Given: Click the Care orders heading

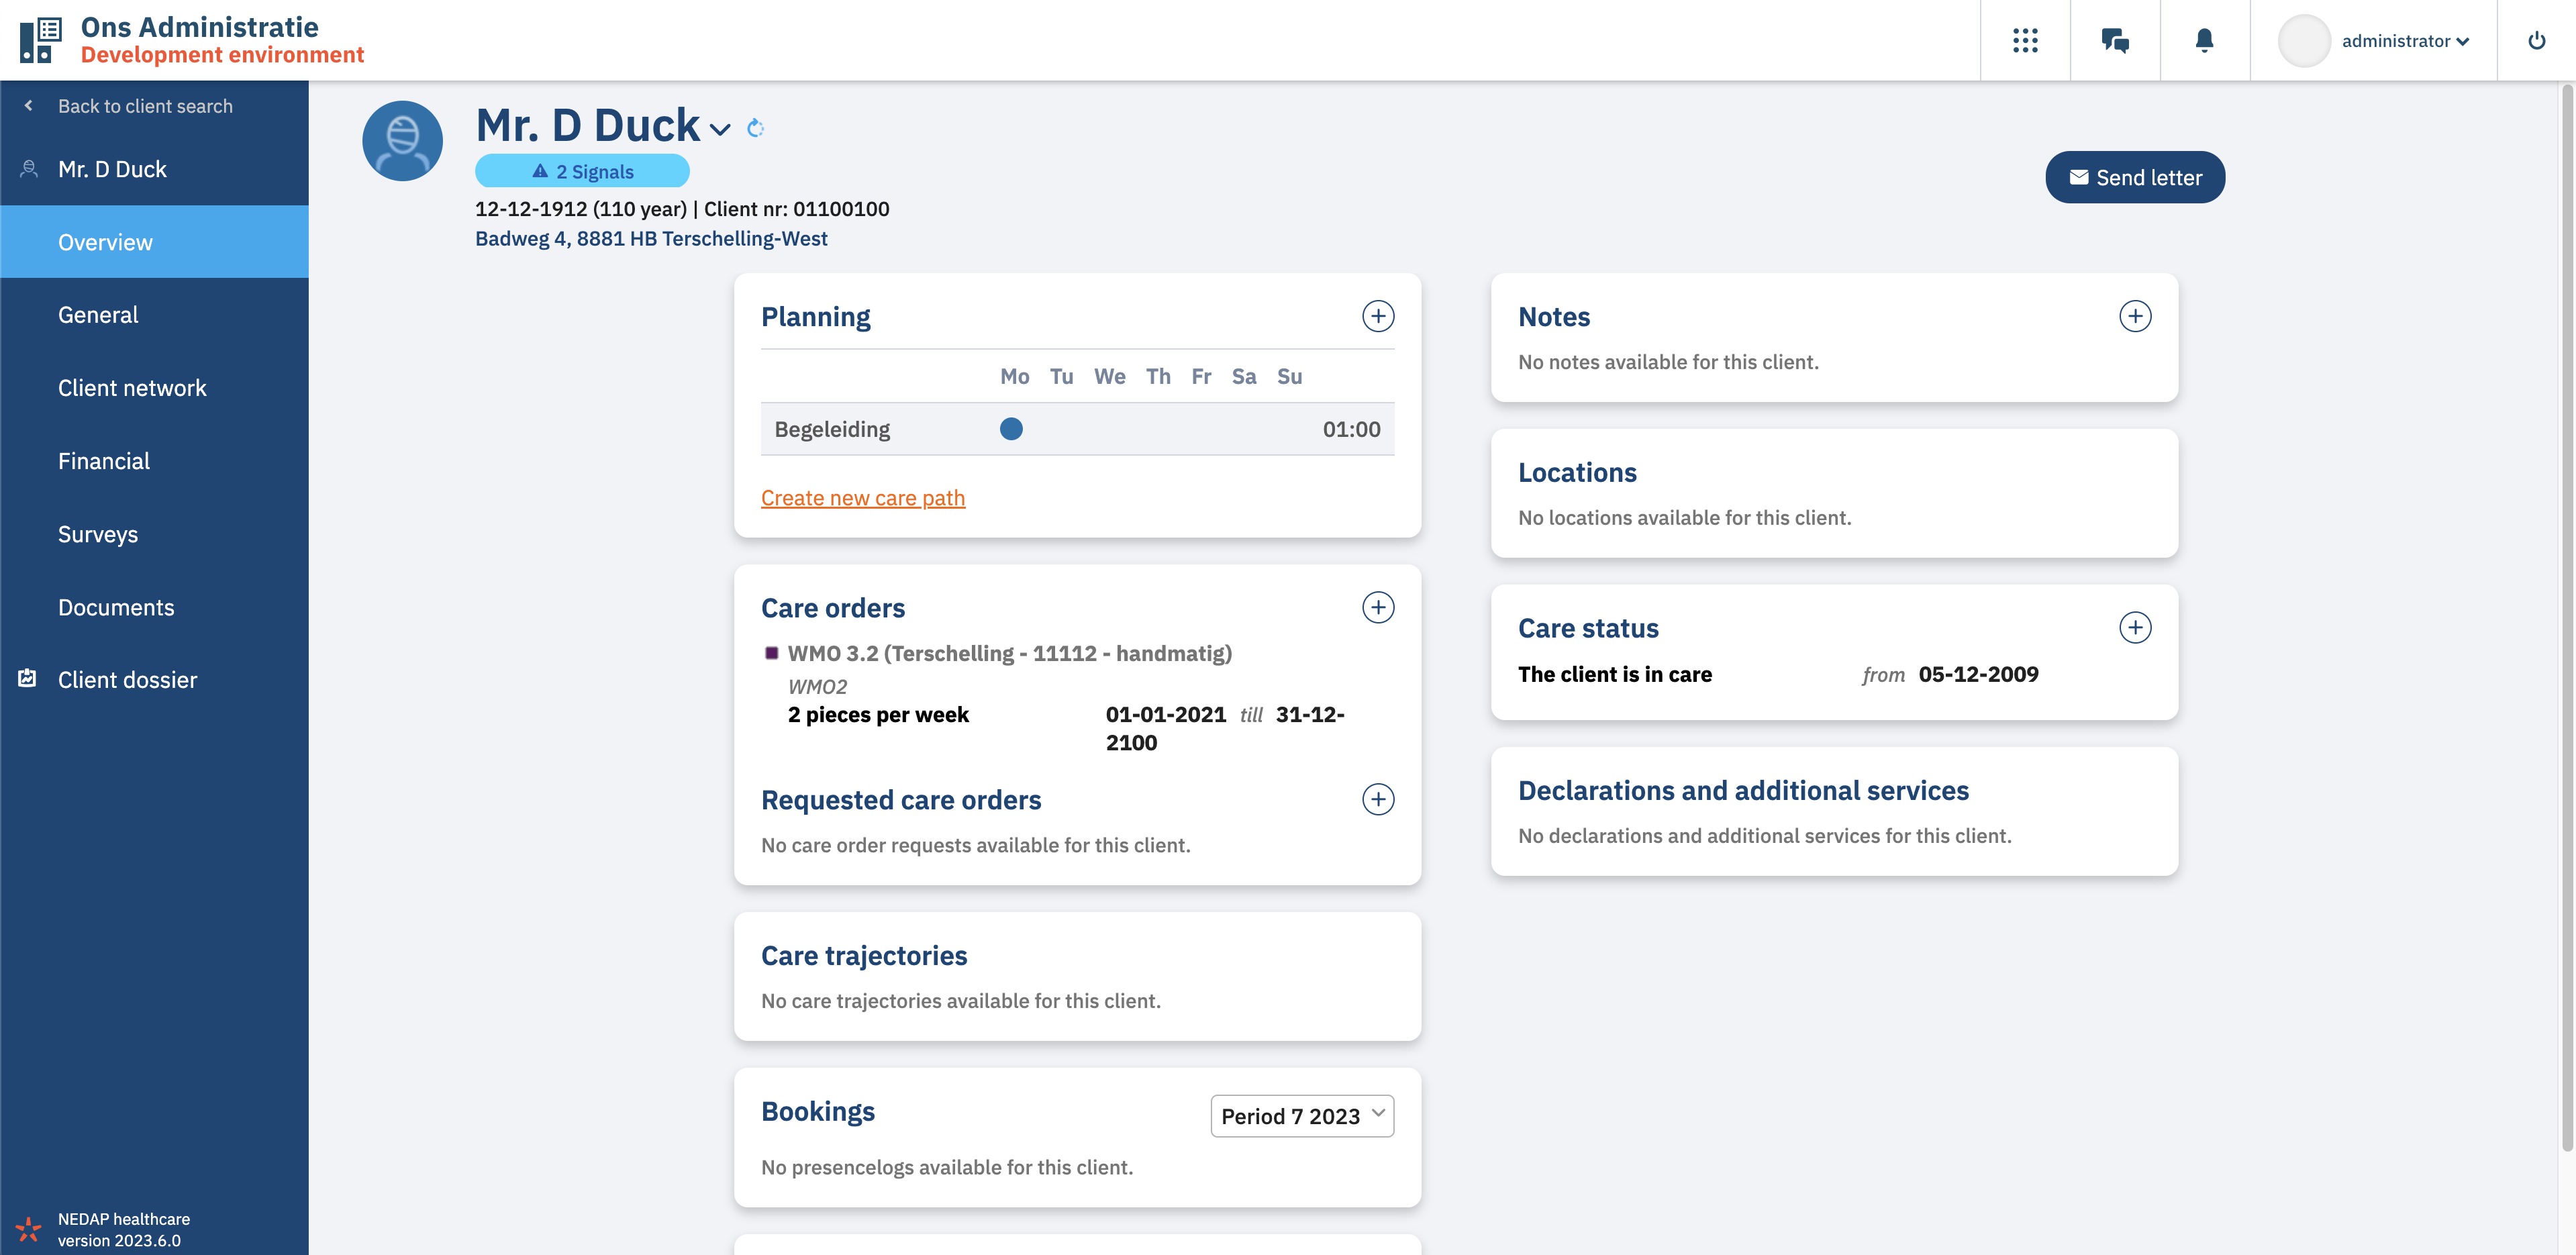Looking at the screenshot, I should (x=833, y=608).
